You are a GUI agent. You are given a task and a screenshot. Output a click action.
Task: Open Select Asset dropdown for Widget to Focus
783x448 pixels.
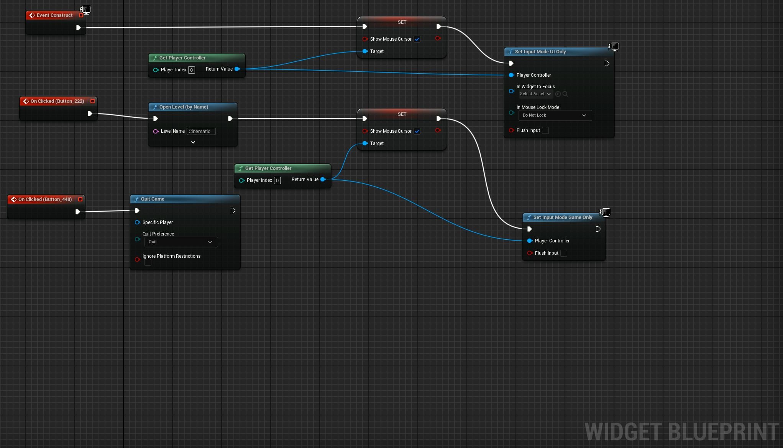pos(535,94)
